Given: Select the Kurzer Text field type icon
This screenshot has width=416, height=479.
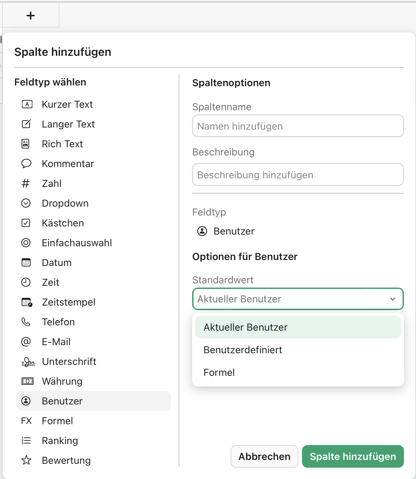Looking at the screenshot, I should [27, 104].
